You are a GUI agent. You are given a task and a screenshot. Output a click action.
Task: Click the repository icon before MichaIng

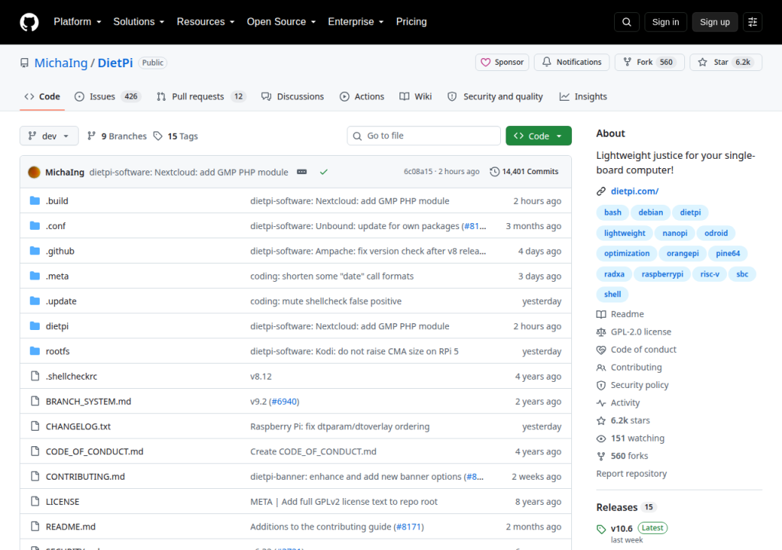pos(24,63)
